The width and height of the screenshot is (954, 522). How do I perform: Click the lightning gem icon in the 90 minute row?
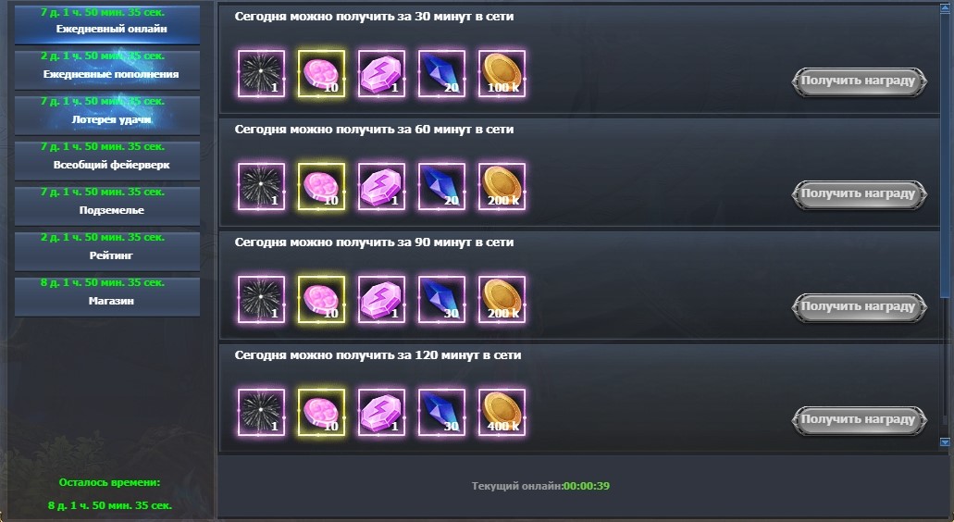click(x=381, y=300)
